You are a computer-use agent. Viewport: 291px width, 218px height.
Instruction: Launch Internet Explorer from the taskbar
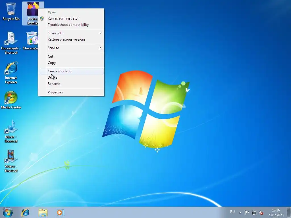(25, 212)
